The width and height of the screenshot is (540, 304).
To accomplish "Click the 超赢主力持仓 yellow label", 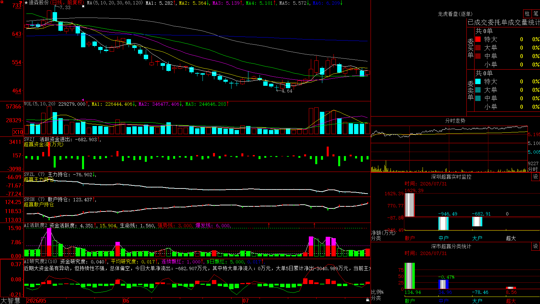I will 39,179.
